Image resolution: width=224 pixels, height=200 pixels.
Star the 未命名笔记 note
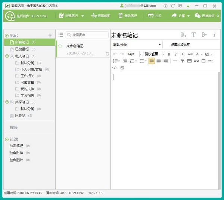pos(60,46)
